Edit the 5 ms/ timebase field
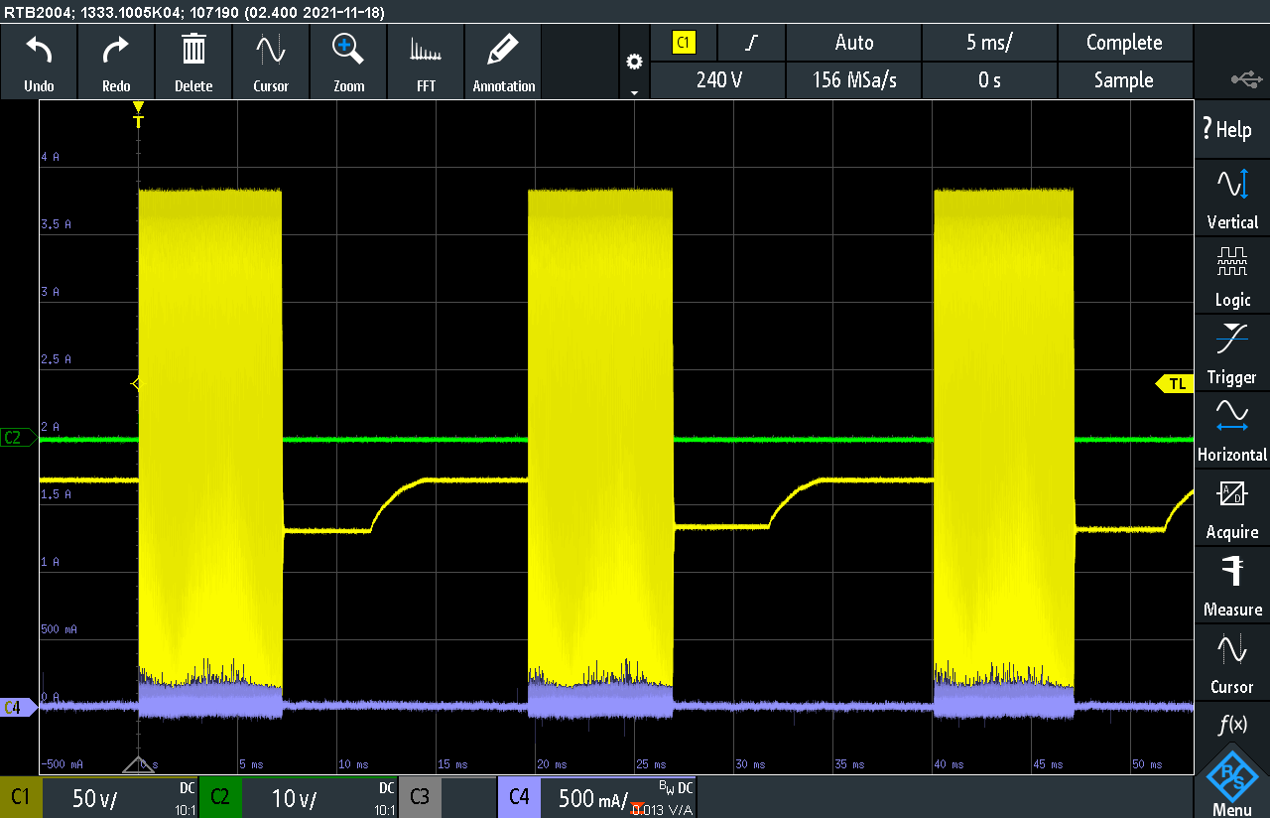The height and width of the screenshot is (818, 1270). tap(989, 43)
